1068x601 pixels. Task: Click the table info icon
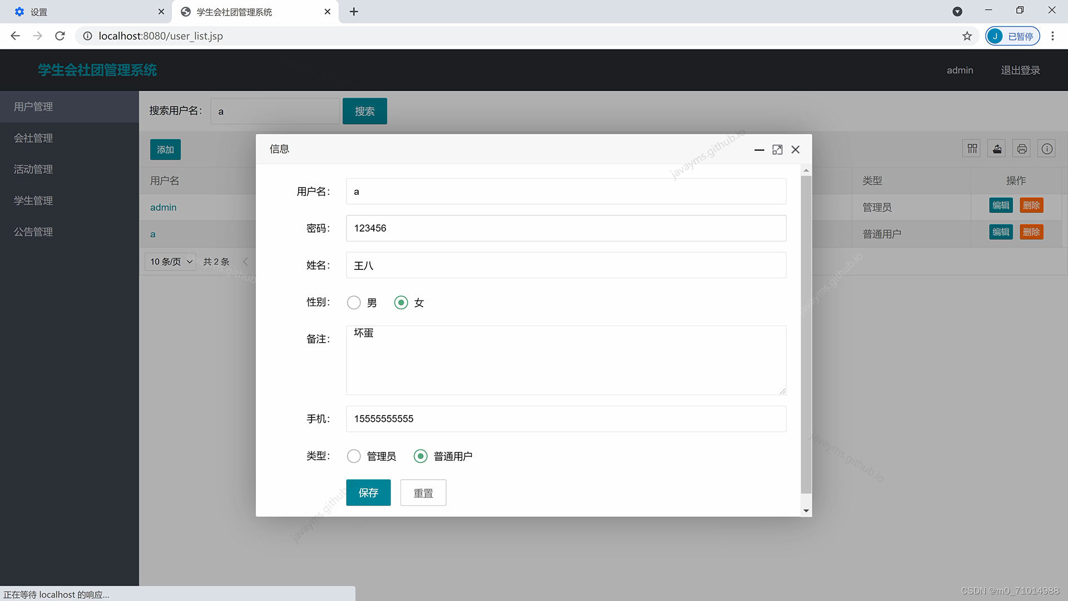pyautogui.click(x=1047, y=149)
